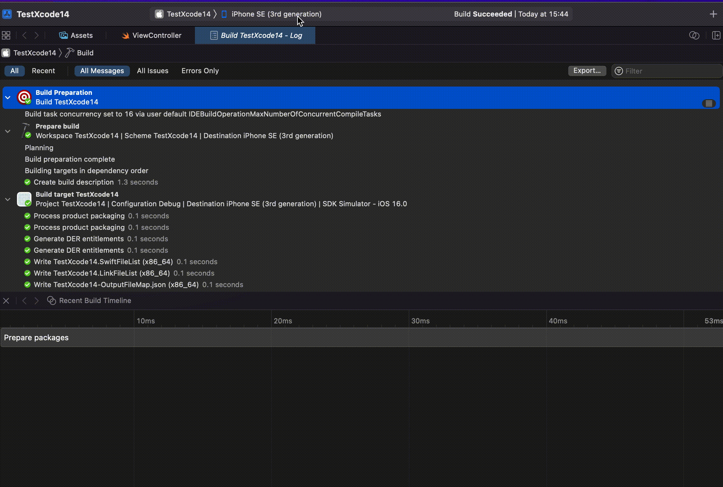
Task: Click the Export... button
Action: coord(587,71)
